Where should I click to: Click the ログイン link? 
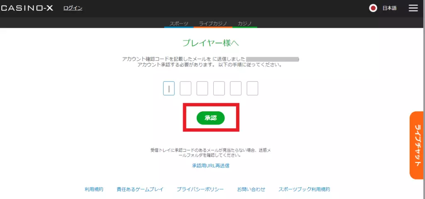click(73, 8)
